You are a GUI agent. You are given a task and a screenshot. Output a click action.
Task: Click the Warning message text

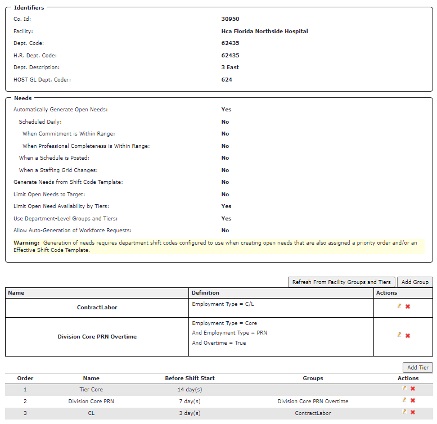pos(219,246)
